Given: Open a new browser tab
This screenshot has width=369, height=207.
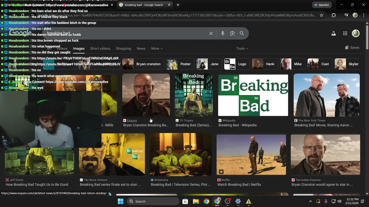Looking at the screenshot, I should coord(178,5).
